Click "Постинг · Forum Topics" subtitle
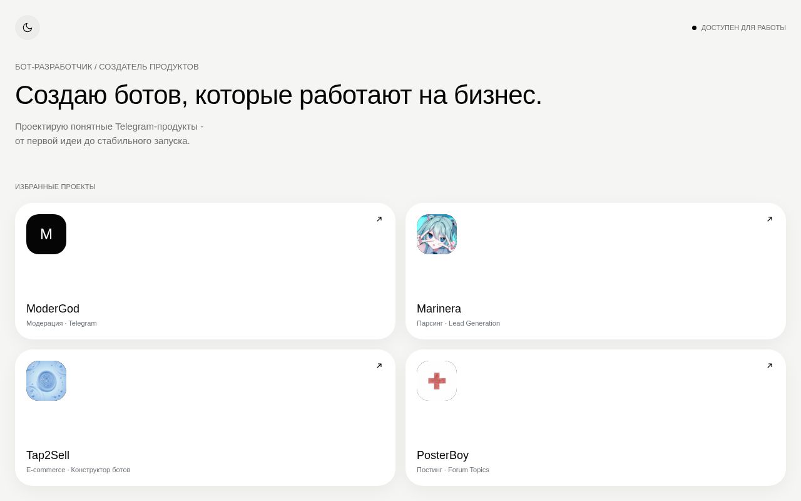The image size is (801, 501). (453, 470)
